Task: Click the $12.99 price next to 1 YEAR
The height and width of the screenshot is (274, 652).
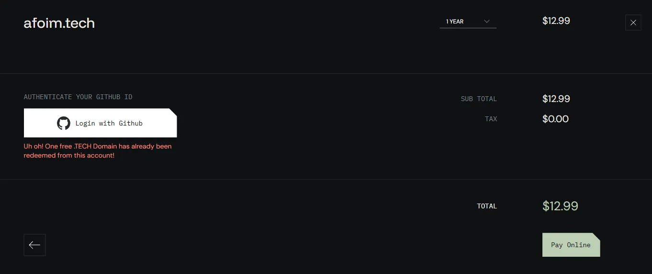Action: pyautogui.click(x=556, y=21)
